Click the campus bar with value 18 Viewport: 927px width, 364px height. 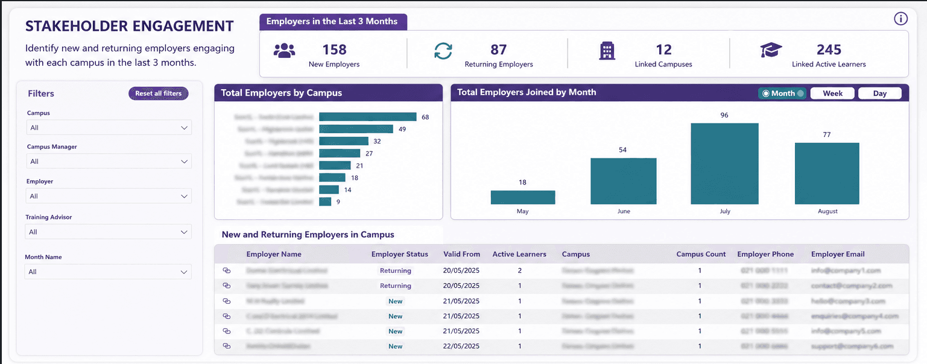(x=332, y=177)
